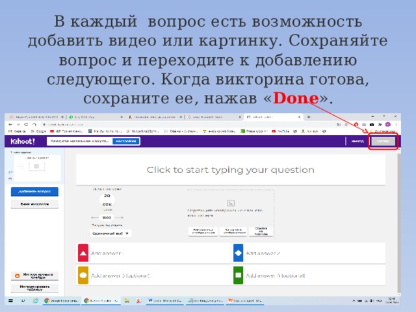The image size is (416, 312).
Task: Click the left end of the points slider
Action: (92, 218)
